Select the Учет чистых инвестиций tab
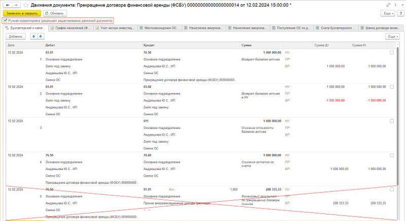406x221 pixels. [118, 28]
